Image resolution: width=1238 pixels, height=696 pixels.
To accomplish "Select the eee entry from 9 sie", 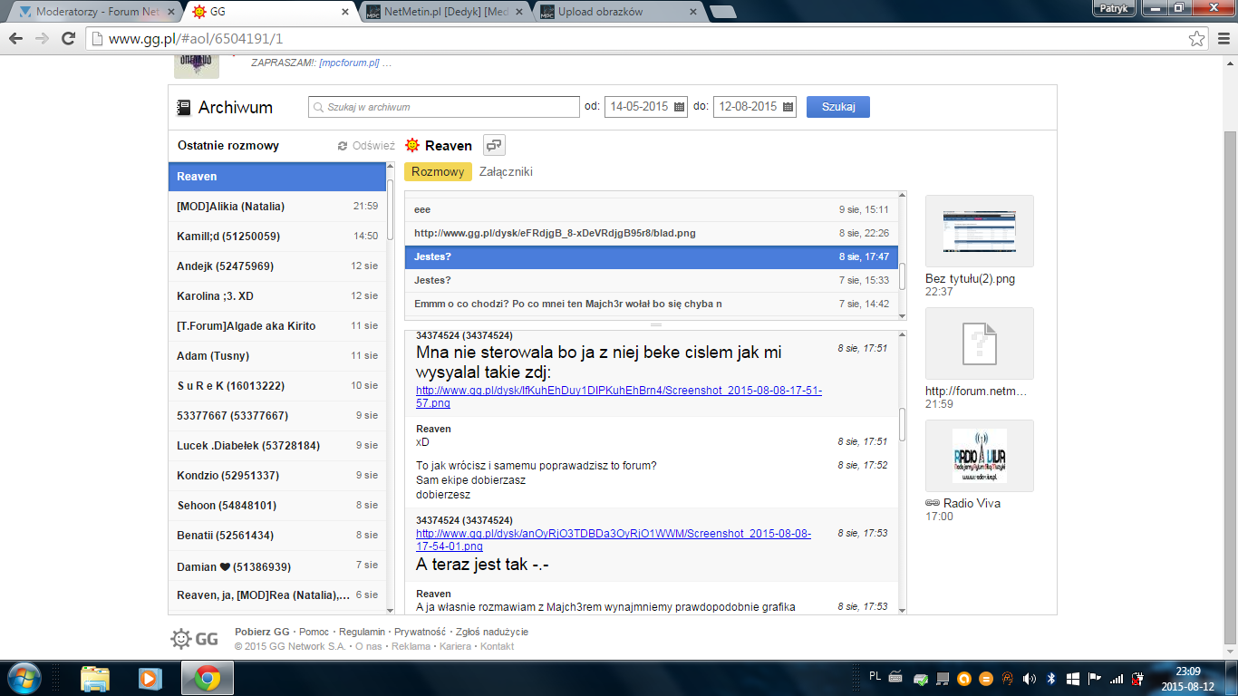I will tap(652, 209).
